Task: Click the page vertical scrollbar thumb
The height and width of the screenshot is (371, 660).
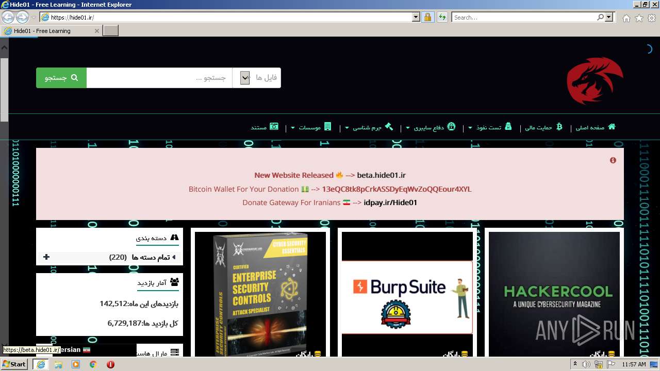Action: [4, 89]
